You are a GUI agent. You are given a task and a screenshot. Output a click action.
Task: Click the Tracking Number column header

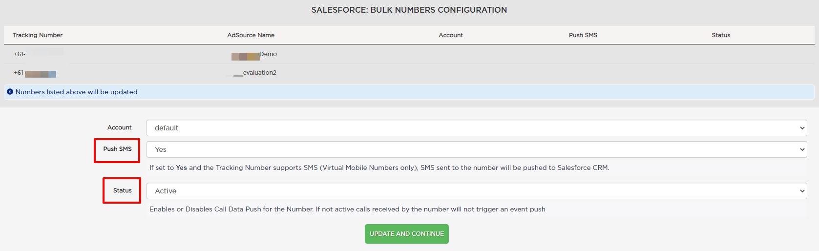click(x=38, y=35)
